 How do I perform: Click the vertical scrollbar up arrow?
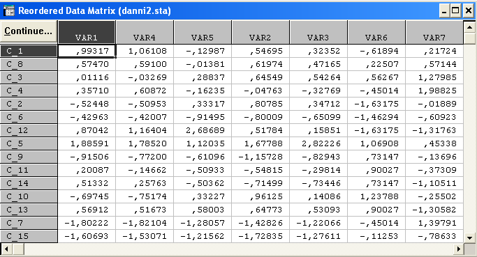tap(469, 28)
